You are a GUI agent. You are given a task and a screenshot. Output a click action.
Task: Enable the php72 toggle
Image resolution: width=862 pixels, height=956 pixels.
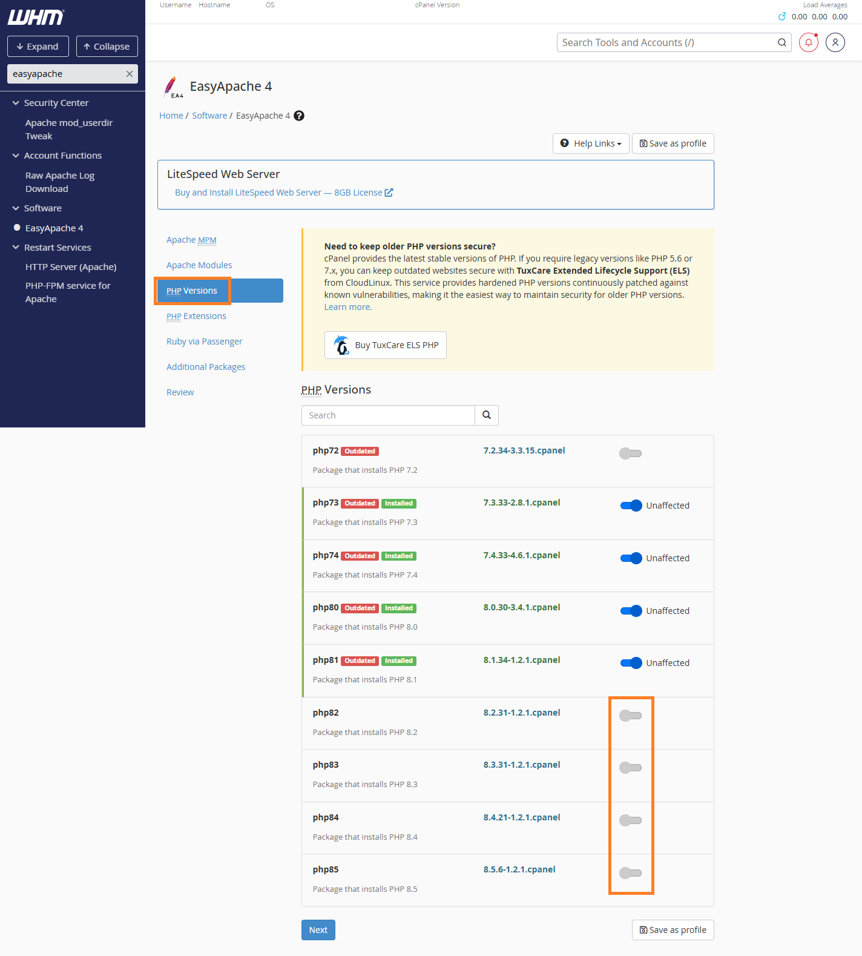click(630, 453)
